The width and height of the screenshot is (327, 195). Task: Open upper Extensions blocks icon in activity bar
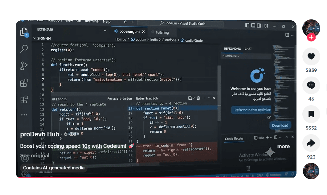click(x=24, y=83)
